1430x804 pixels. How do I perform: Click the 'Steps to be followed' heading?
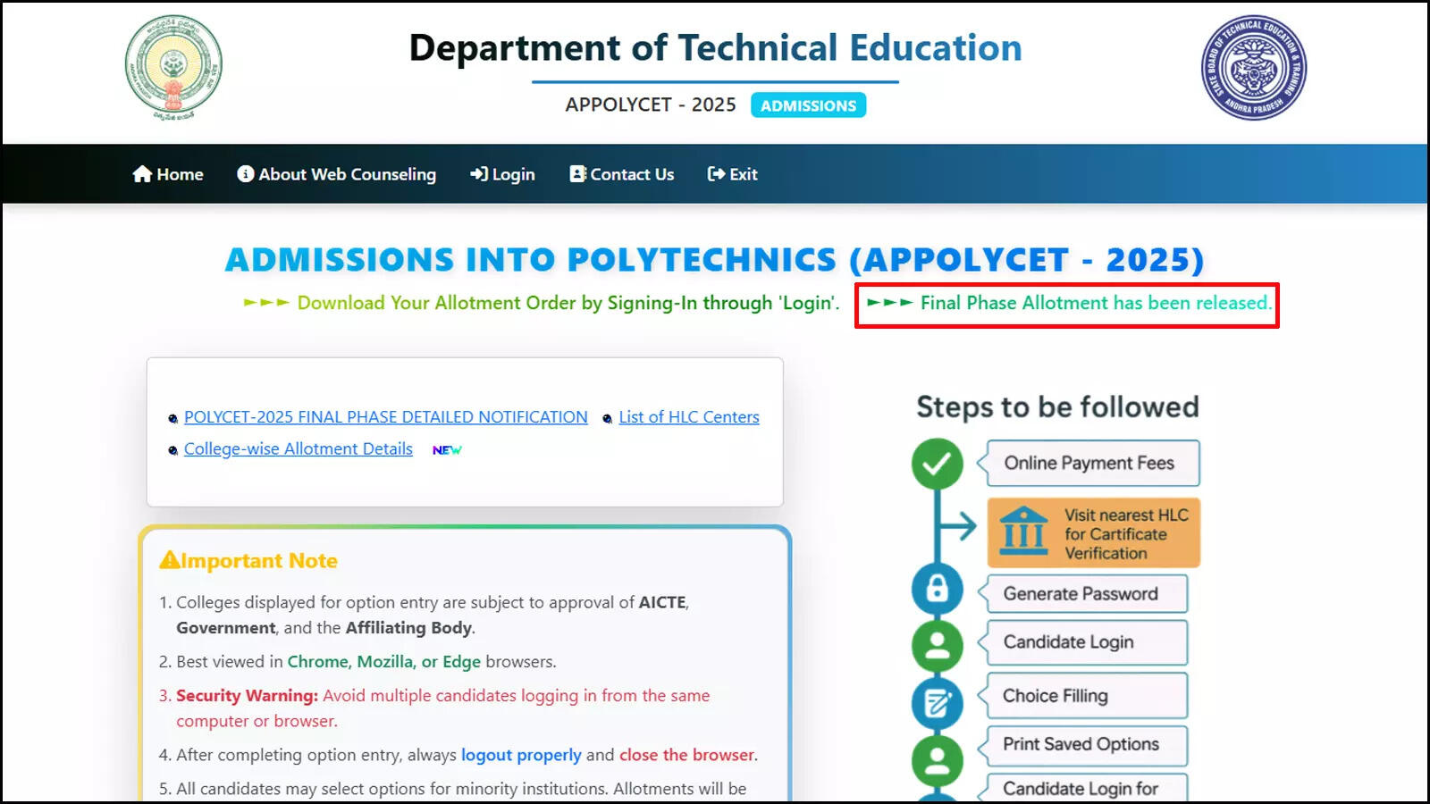pyautogui.click(x=1057, y=407)
